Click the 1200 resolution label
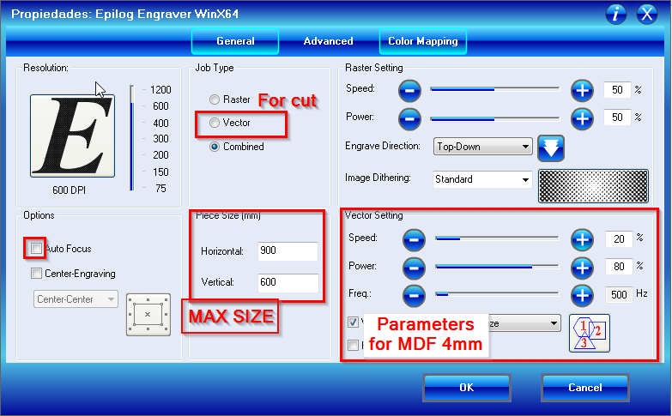Image resolution: width=672 pixels, height=416 pixels. (160, 90)
